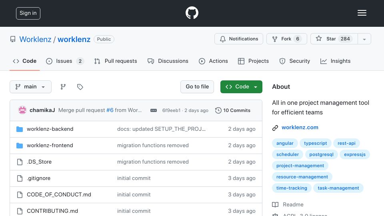The width and height of the screenshot is (384, 216).
Task: Open the tags icon next to branches
Action: tap(80, 87)
